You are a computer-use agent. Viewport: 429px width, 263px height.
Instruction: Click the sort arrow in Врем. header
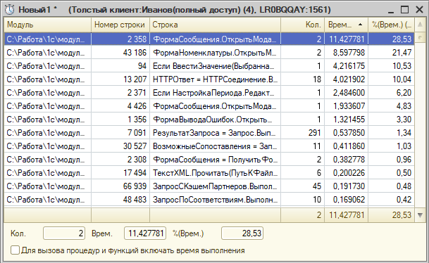click(361, 25)
